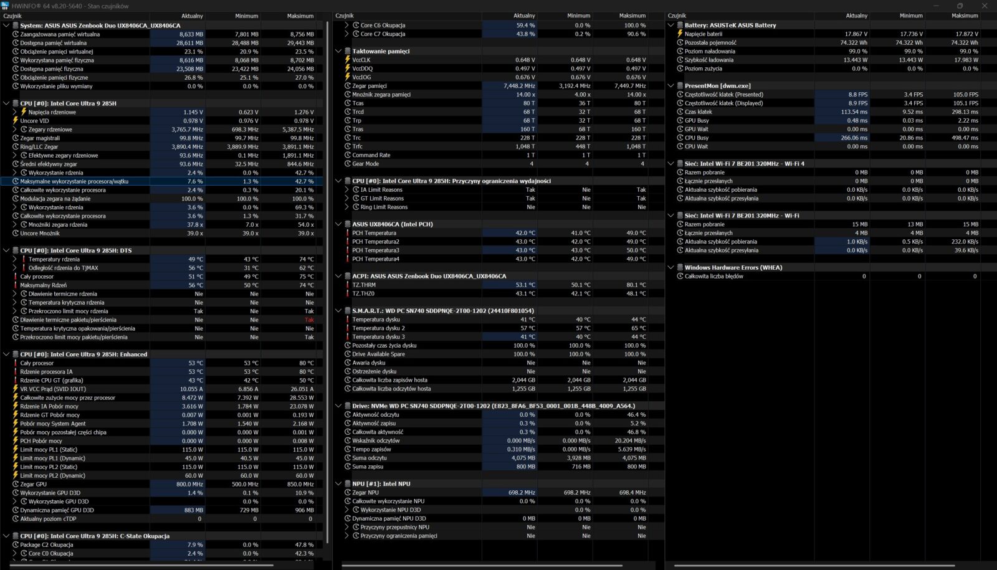Viewport: 997px width, 570px height.
Task: Select the Pozostała pojemność battery row
Action: [x=710, y=43]
